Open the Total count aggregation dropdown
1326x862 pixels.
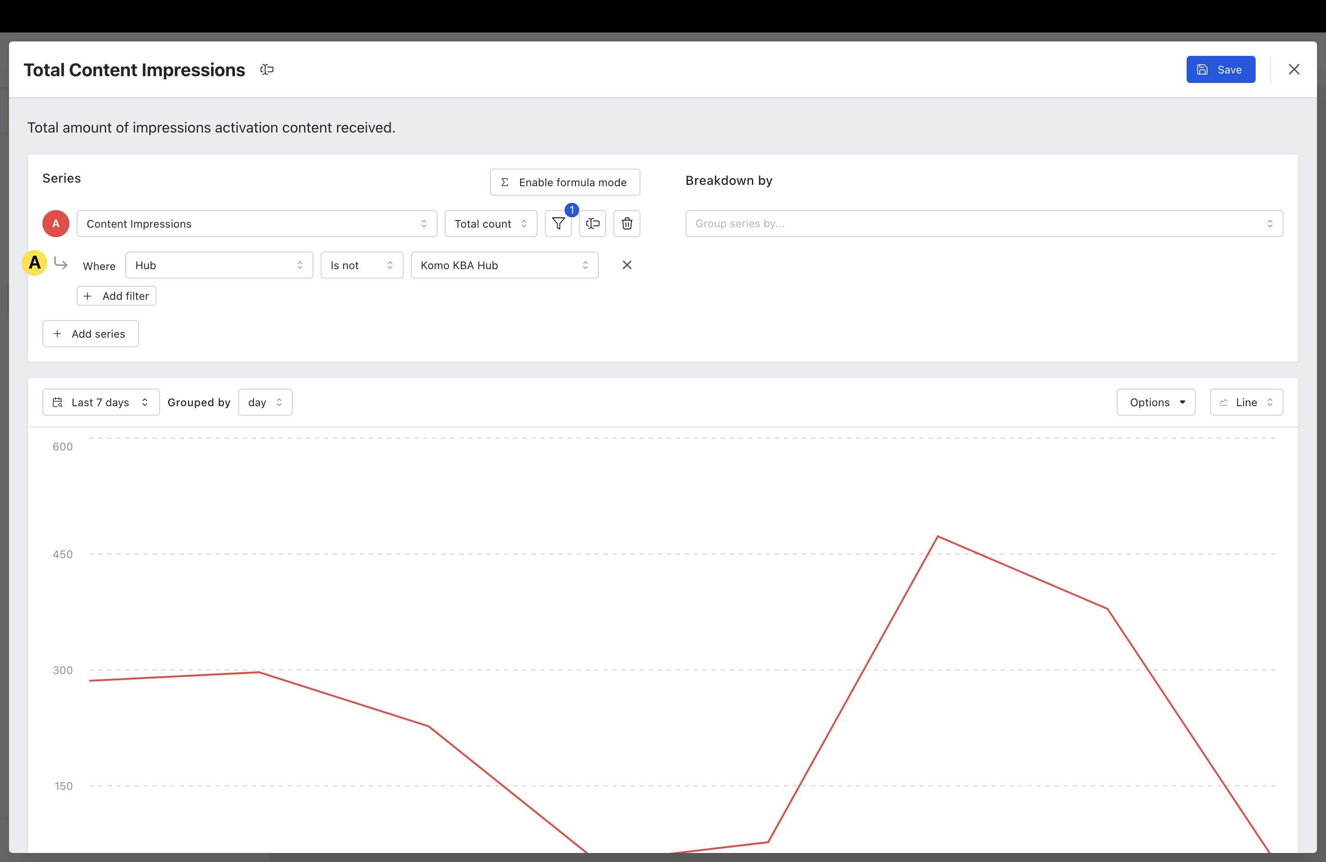tap(490, 224)
